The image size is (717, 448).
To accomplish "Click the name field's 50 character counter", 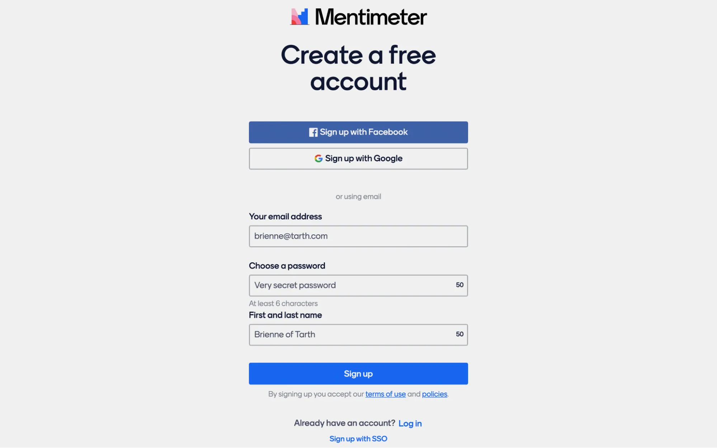I will point(459,334).
